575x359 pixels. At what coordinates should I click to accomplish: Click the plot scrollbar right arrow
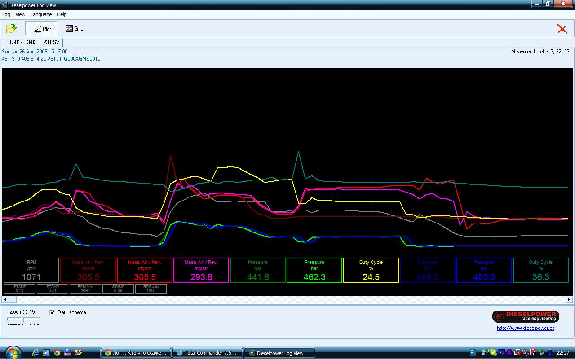(569, 299)
